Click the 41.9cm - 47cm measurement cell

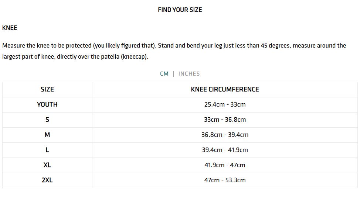(x=225, y=165)
